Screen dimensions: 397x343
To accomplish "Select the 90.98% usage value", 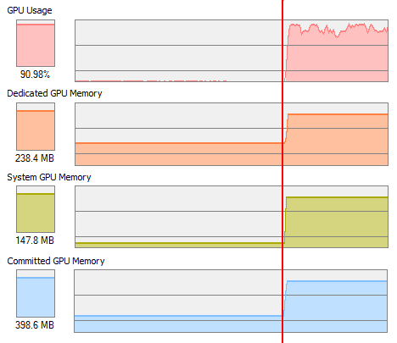I will (x=35, y=75).
